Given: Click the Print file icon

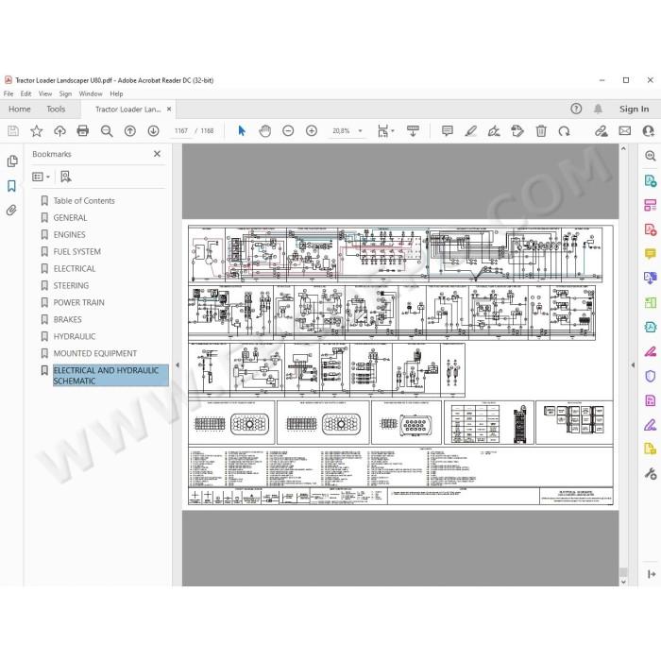Looking at the screenshot, I should pyautogui.click(x=83, y=131).
